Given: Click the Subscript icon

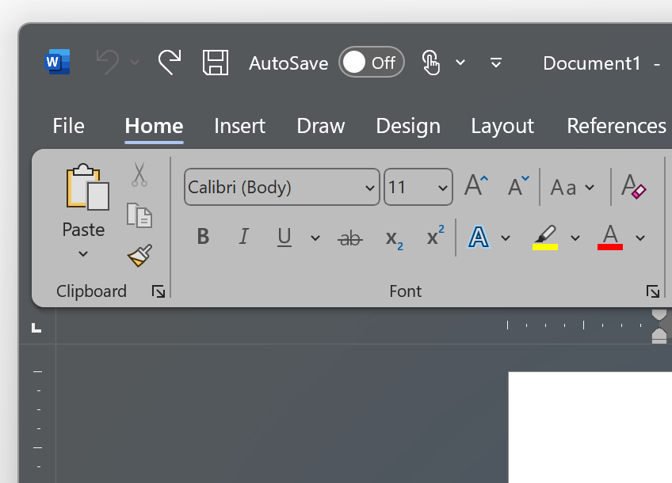Looking at the screenshot, I should tap(393, 239).
